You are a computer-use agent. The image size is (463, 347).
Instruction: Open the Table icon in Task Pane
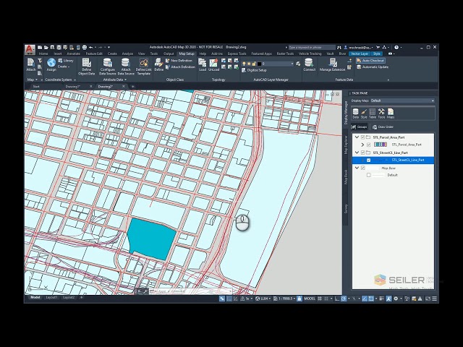(x=373, y=113)
